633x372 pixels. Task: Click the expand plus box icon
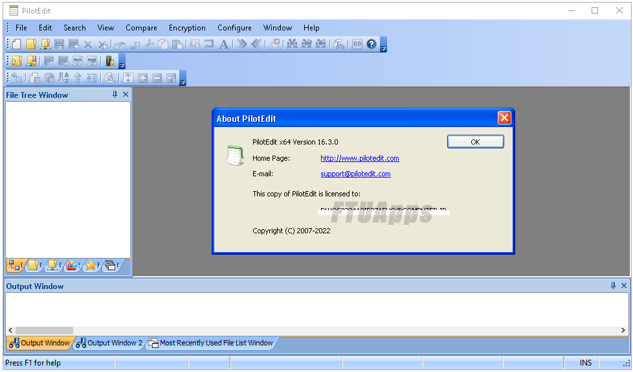pos(142,78)
